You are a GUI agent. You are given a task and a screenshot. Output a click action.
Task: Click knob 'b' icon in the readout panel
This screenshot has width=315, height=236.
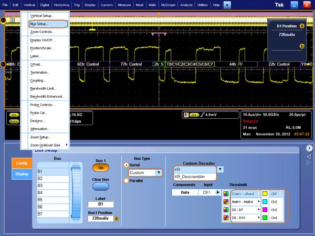302,46
